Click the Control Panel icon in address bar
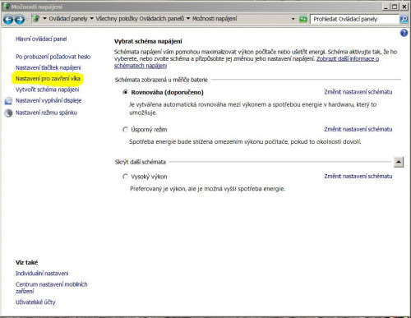411x318 pixels. (36, 19)
